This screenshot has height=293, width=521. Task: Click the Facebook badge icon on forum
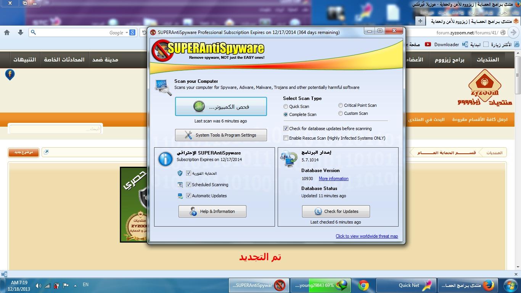(10, 74)
